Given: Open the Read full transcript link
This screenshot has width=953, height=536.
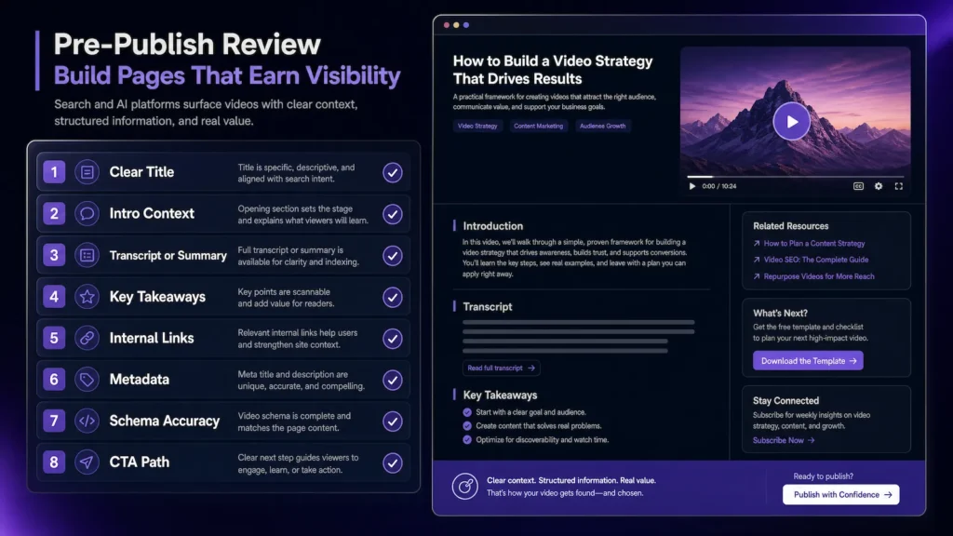Looking at the screenshot, I should [502, 368].
